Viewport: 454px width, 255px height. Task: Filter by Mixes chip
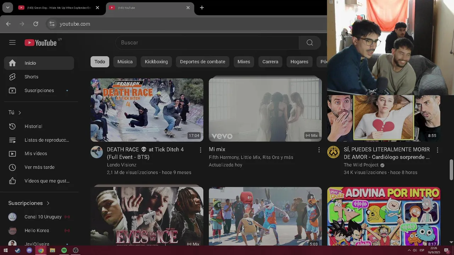pyautogui.click(x=244, y=62)
